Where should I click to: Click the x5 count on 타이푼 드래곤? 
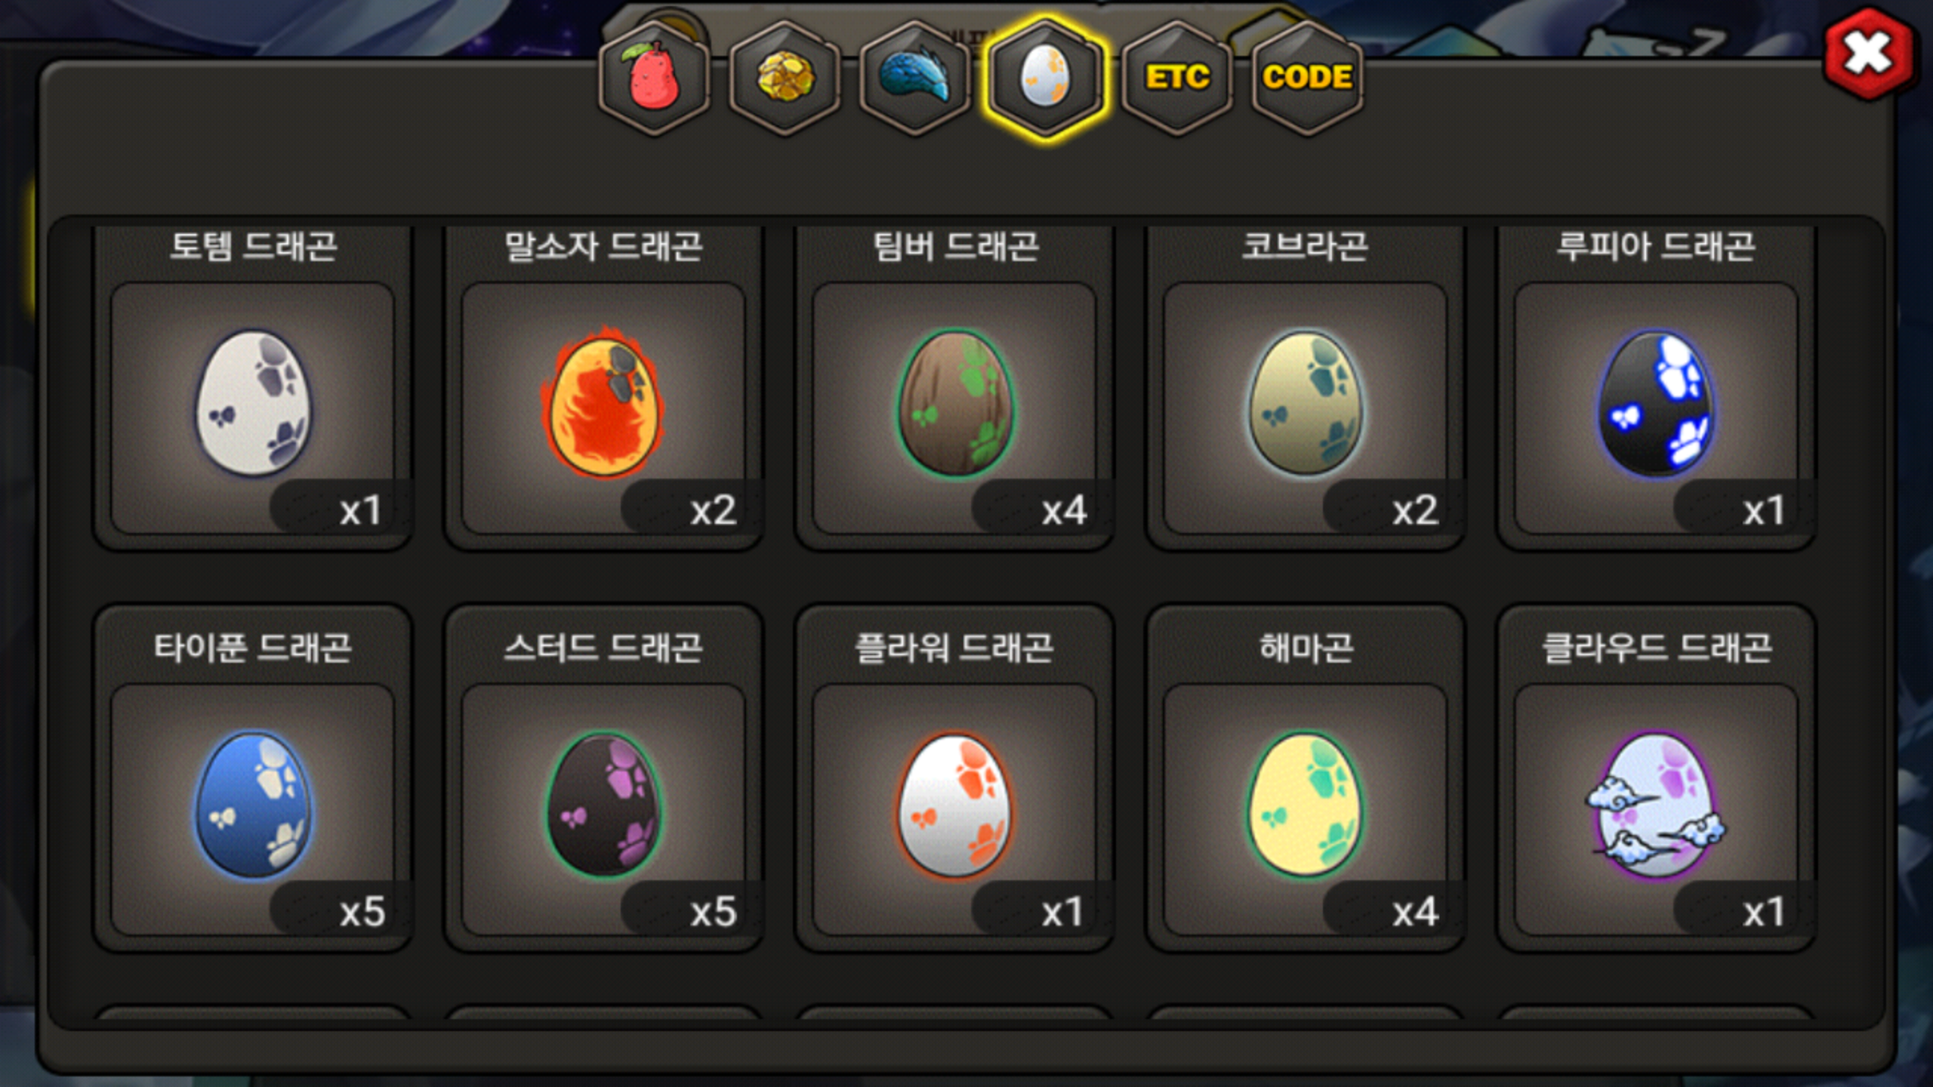pos(362,912)
